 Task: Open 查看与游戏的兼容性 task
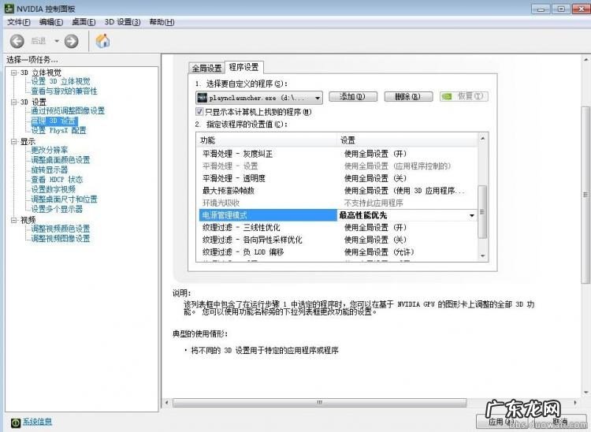[64, 91]
